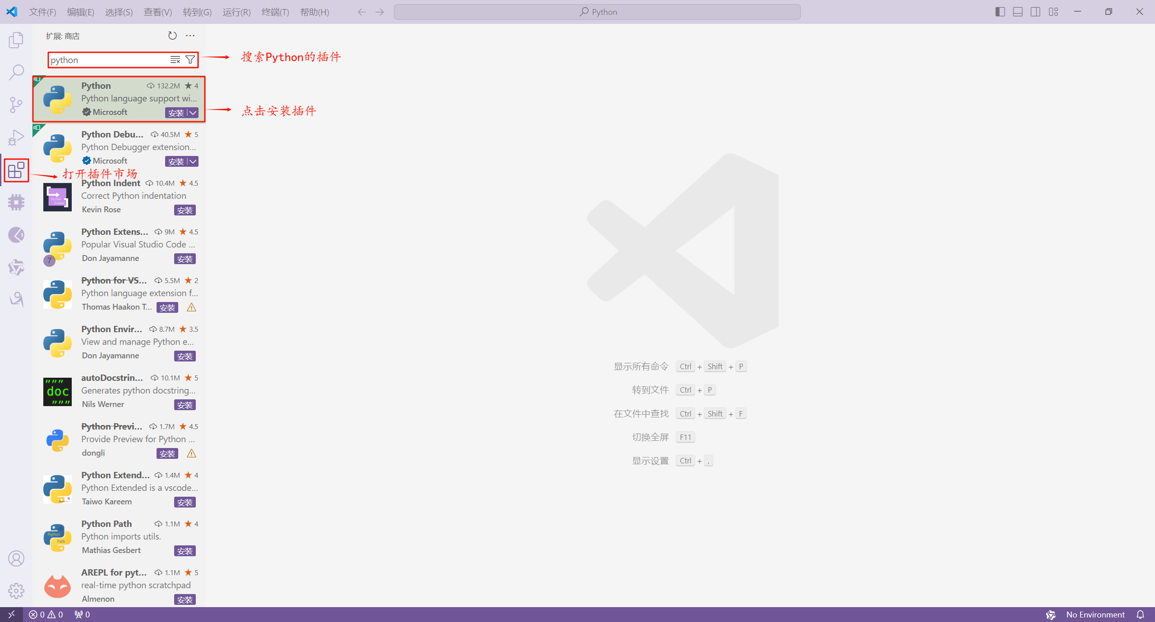Open the Manage gear menu
Image resolution: width=1155 pixels, height=622 pixels.
(16, 591)
